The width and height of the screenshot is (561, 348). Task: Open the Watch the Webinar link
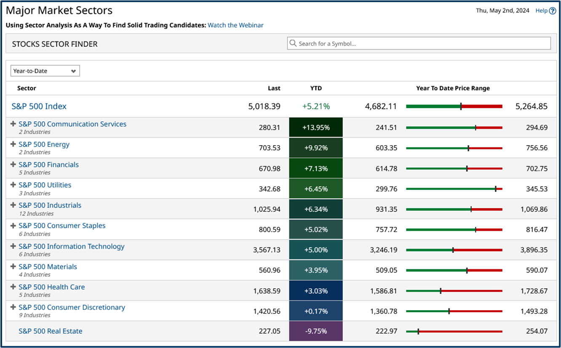pyautogui.click(x=235, y=25)
